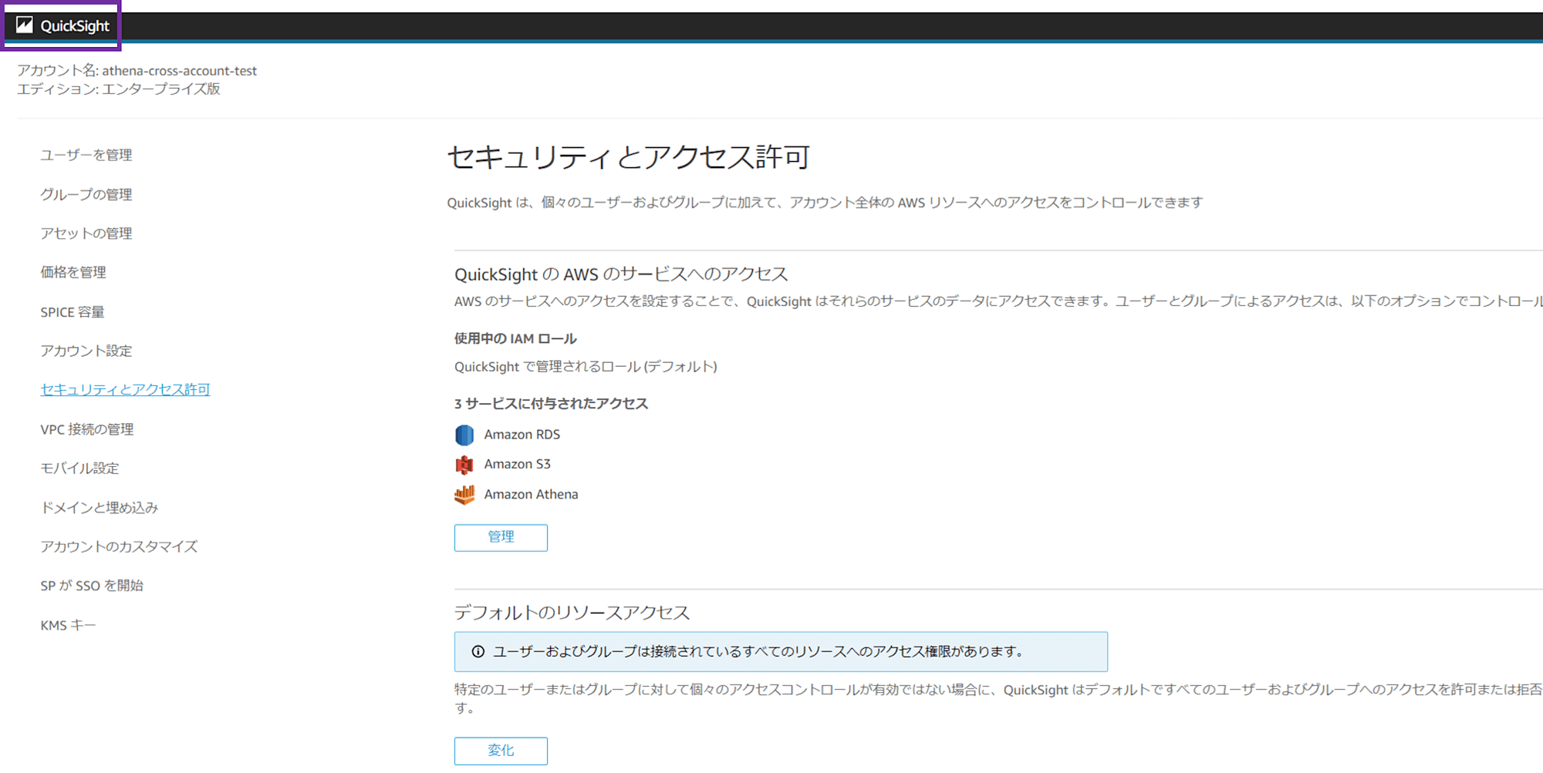The image size is (1543, 773).
Task: Open グループの管理 in the sidebar
Action: click(86, 194)
